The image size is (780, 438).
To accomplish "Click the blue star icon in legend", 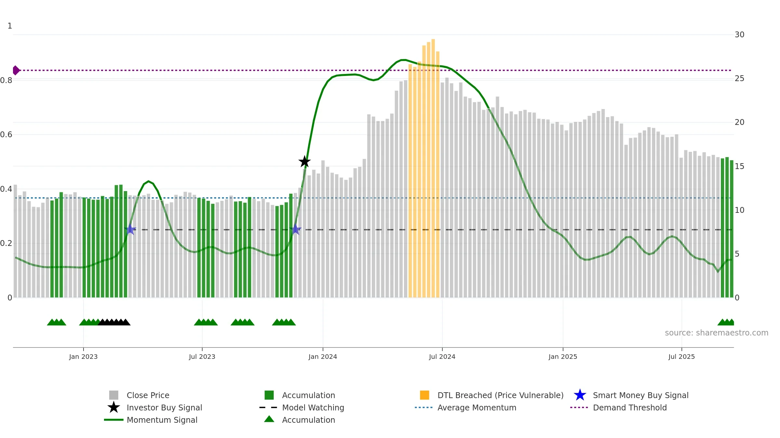I will pyautogui.click(x=580, y=395).
